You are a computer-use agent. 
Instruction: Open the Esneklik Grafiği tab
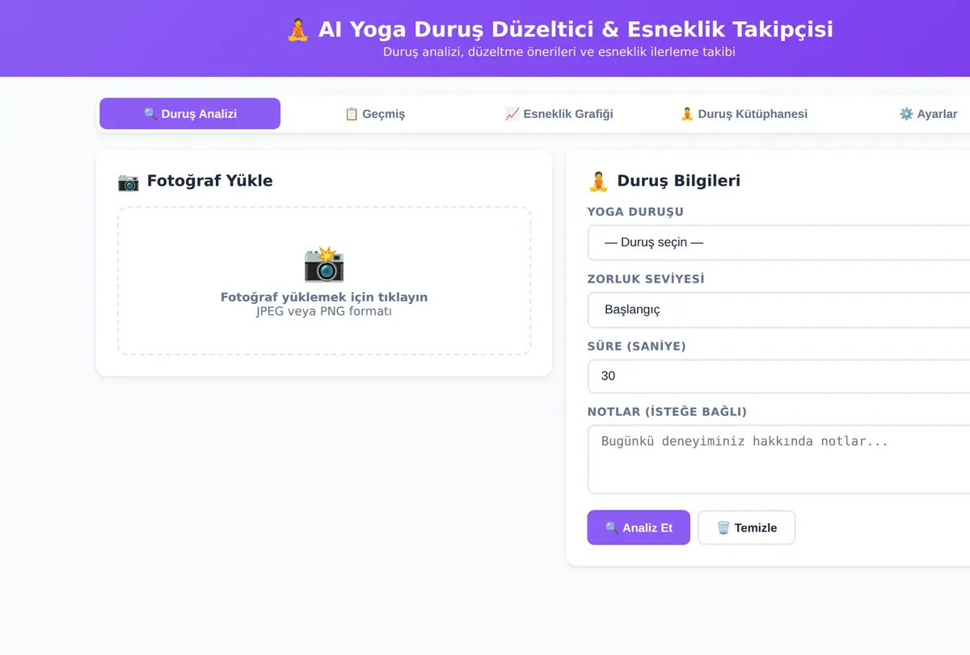coord(559,114)
